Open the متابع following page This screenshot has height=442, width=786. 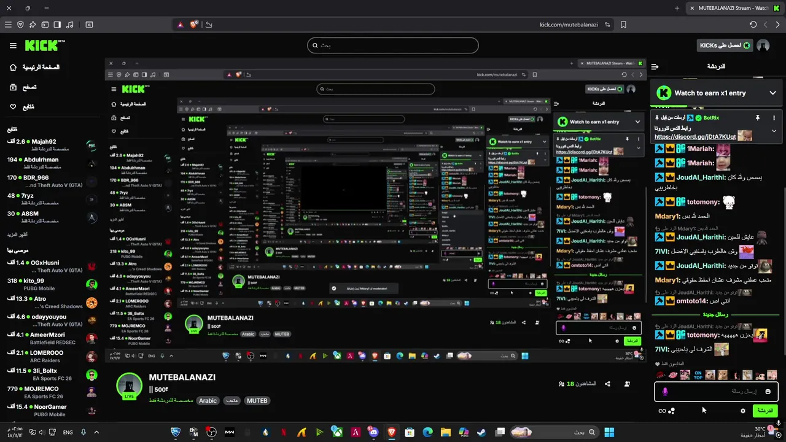point(22,107)
